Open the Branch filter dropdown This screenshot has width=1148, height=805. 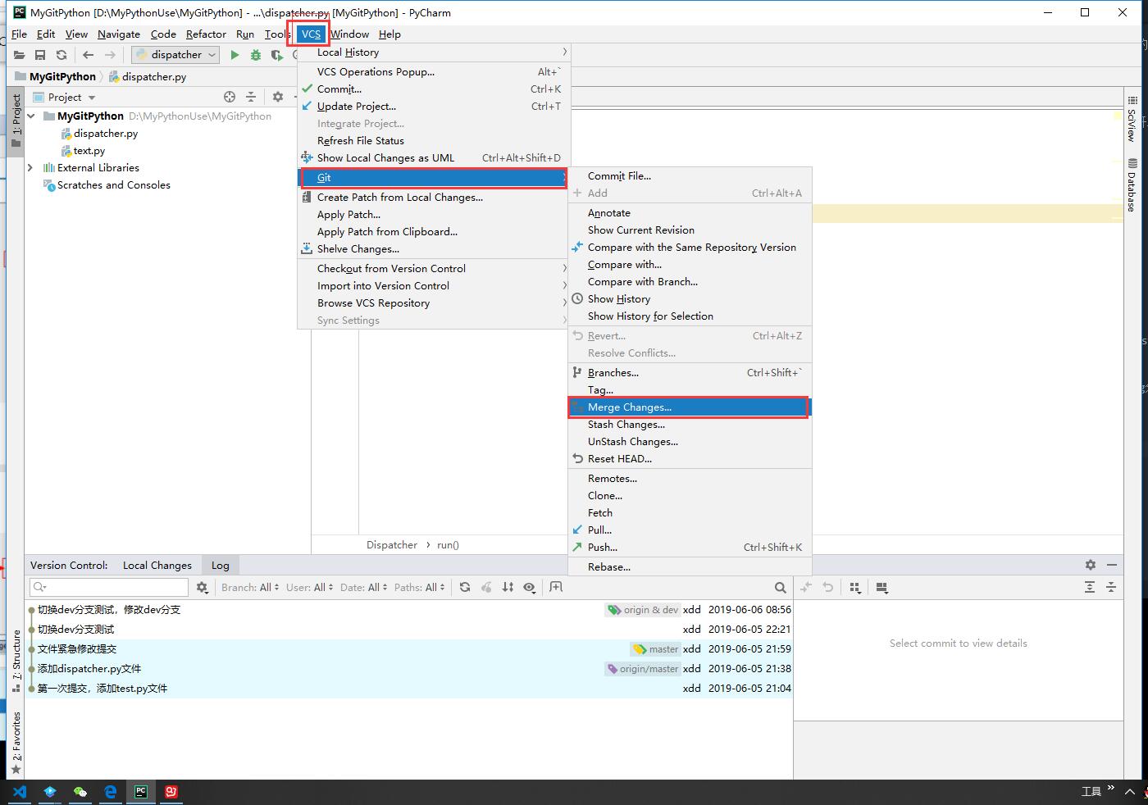(250, 587)
